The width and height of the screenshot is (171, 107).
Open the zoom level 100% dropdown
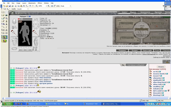click(x=46, y=6)
